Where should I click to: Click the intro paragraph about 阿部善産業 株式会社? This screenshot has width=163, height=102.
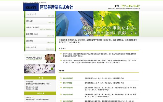[98, 41]
